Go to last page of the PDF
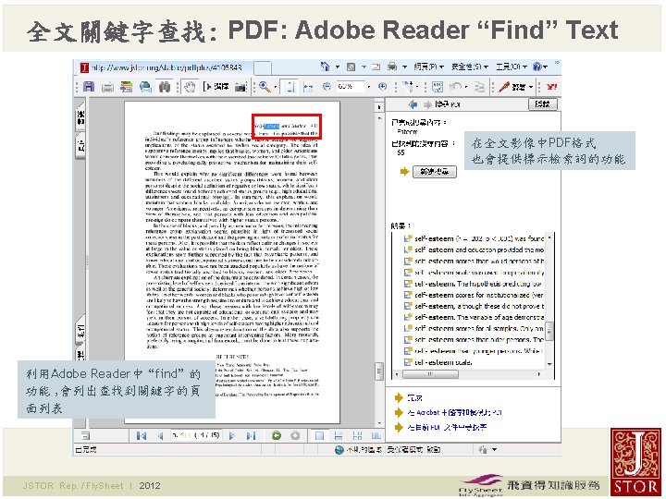The image size is (666, 499). (251, 435)
